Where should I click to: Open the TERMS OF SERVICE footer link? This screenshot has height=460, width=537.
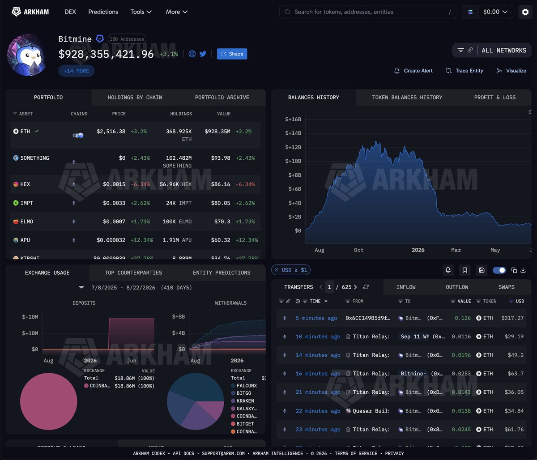[356, 453]
